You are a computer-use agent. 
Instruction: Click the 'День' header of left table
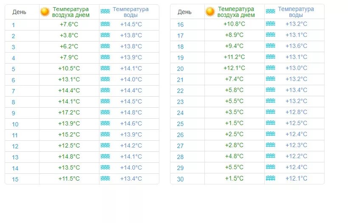tap(19, 12)
